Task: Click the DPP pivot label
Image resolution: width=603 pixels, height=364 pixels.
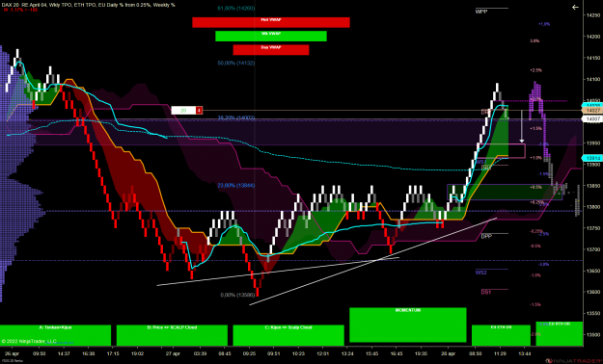Action: [486, 237]
